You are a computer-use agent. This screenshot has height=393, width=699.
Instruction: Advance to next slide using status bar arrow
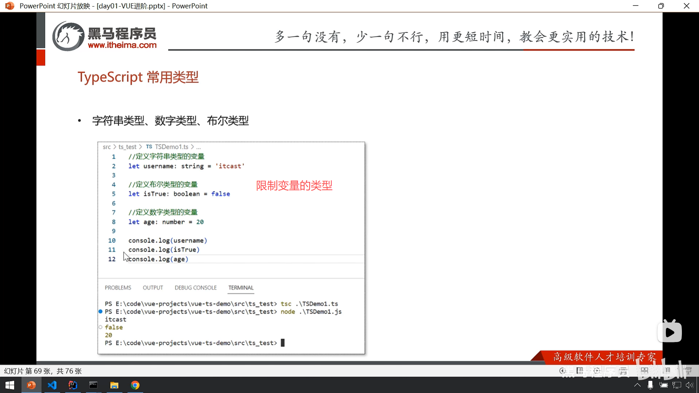597,371
